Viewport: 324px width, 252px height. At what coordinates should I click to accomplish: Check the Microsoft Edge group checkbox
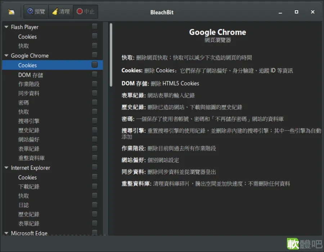(94, 232)
